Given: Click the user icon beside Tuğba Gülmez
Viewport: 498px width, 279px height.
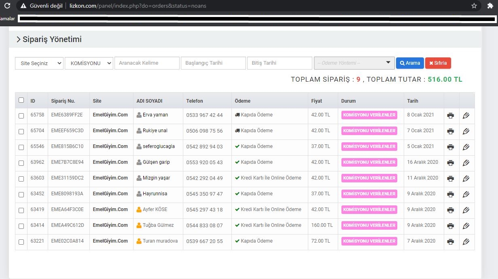Looking at the screenshot, I should click(x=139, y=225).
